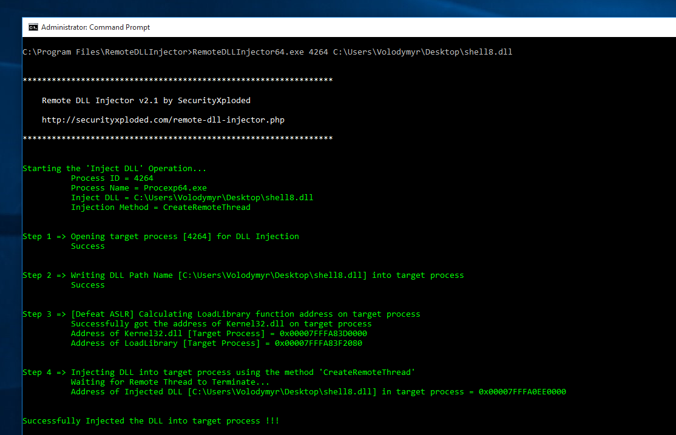Screen dimensions: 676x435
Task: Click 'Waiting for Remote Thread to Terminate...' line
Action: [171, 382]
